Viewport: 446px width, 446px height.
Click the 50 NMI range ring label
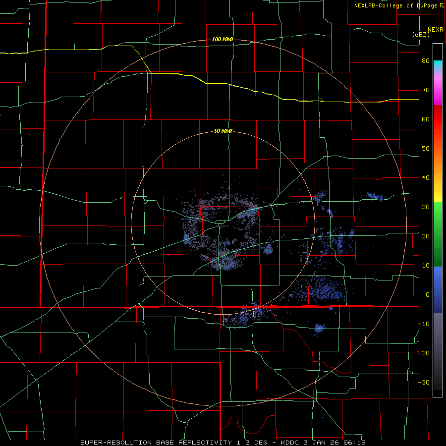tap(223, 131)
